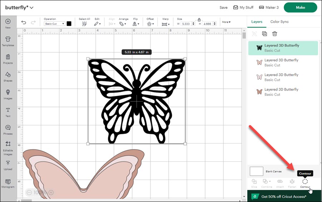
Task: Click the Undo arrow icon
Action: 24,22
